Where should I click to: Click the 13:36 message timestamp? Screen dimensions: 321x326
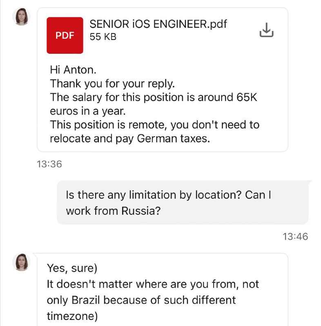point(49,164)
